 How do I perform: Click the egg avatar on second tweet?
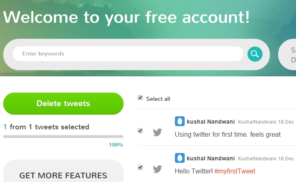tap(179, 158)
